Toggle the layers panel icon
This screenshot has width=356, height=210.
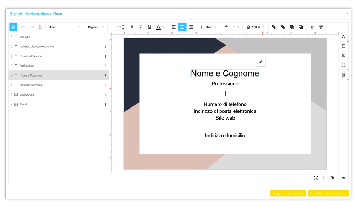(13, 27)
